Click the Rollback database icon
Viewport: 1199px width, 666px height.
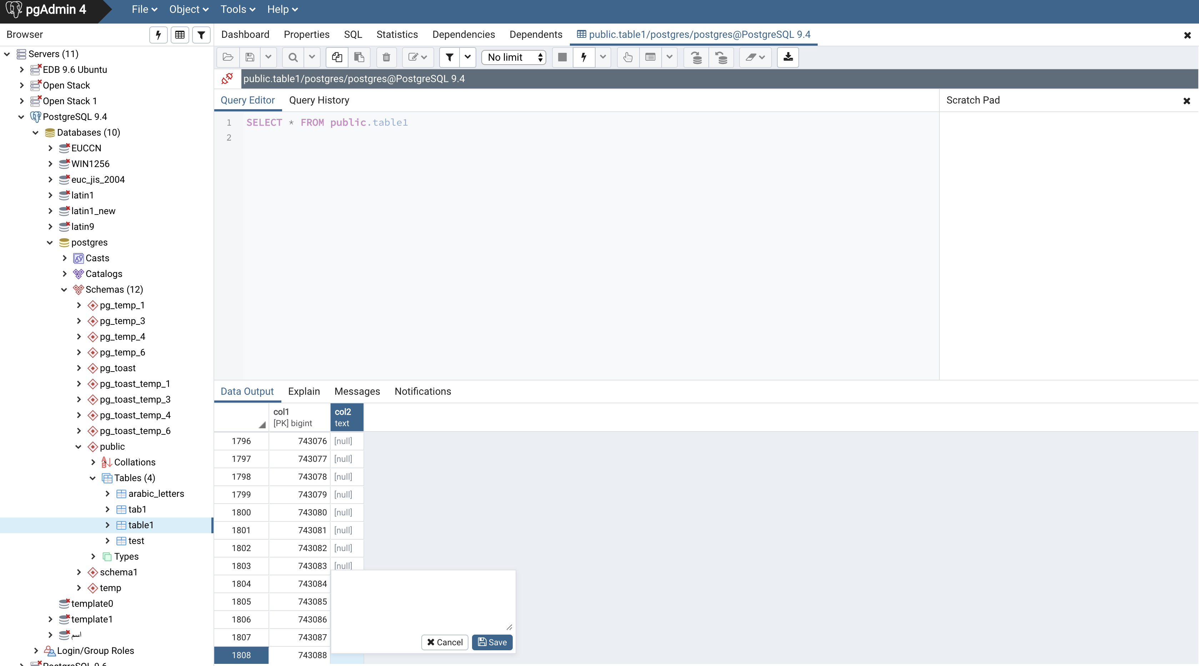[x=722, y=57]
